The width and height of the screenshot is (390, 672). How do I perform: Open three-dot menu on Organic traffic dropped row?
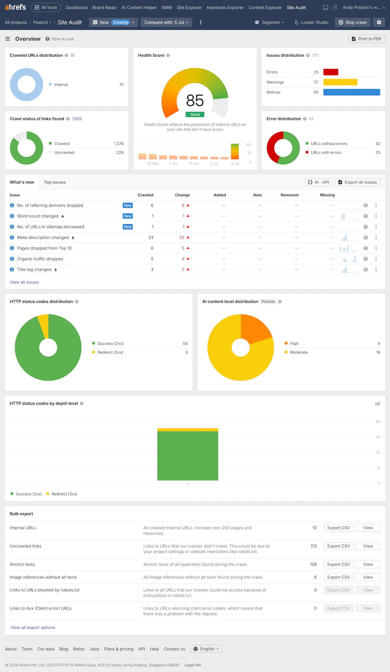click(x=376, y=259)
